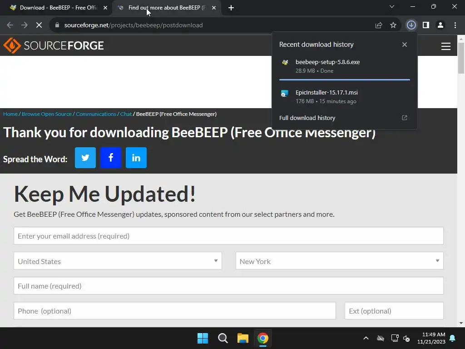Screen dimensions: 465x349
Task: Go to Home breadcrumb
Action: (10, 114)
